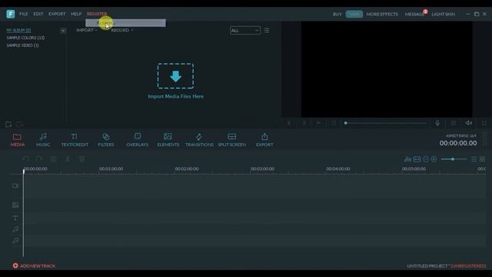
Task: Click the 00:00:00.00 timecode display
Action: (x=458, y=143)
